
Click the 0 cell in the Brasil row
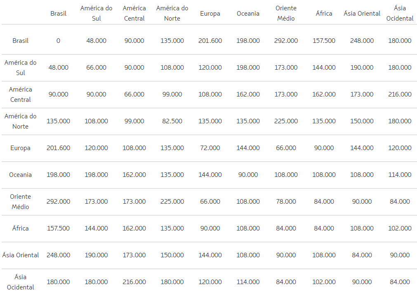58,41
